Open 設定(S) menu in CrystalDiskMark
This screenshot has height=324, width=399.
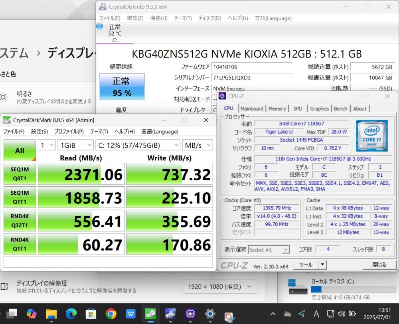[40, 132]
